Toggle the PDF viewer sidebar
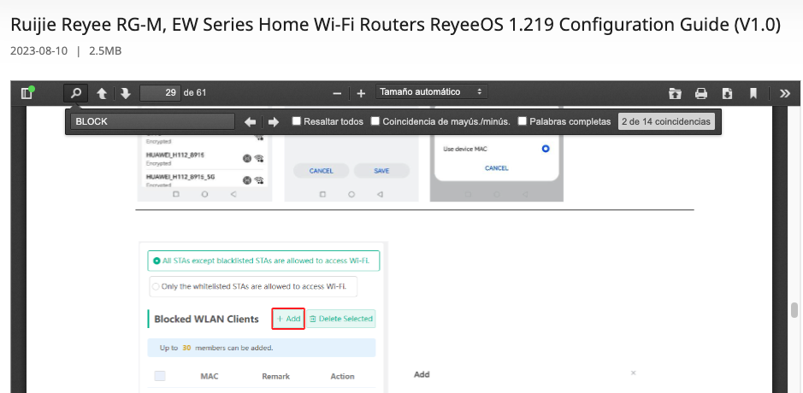 [x=27, y=93]
